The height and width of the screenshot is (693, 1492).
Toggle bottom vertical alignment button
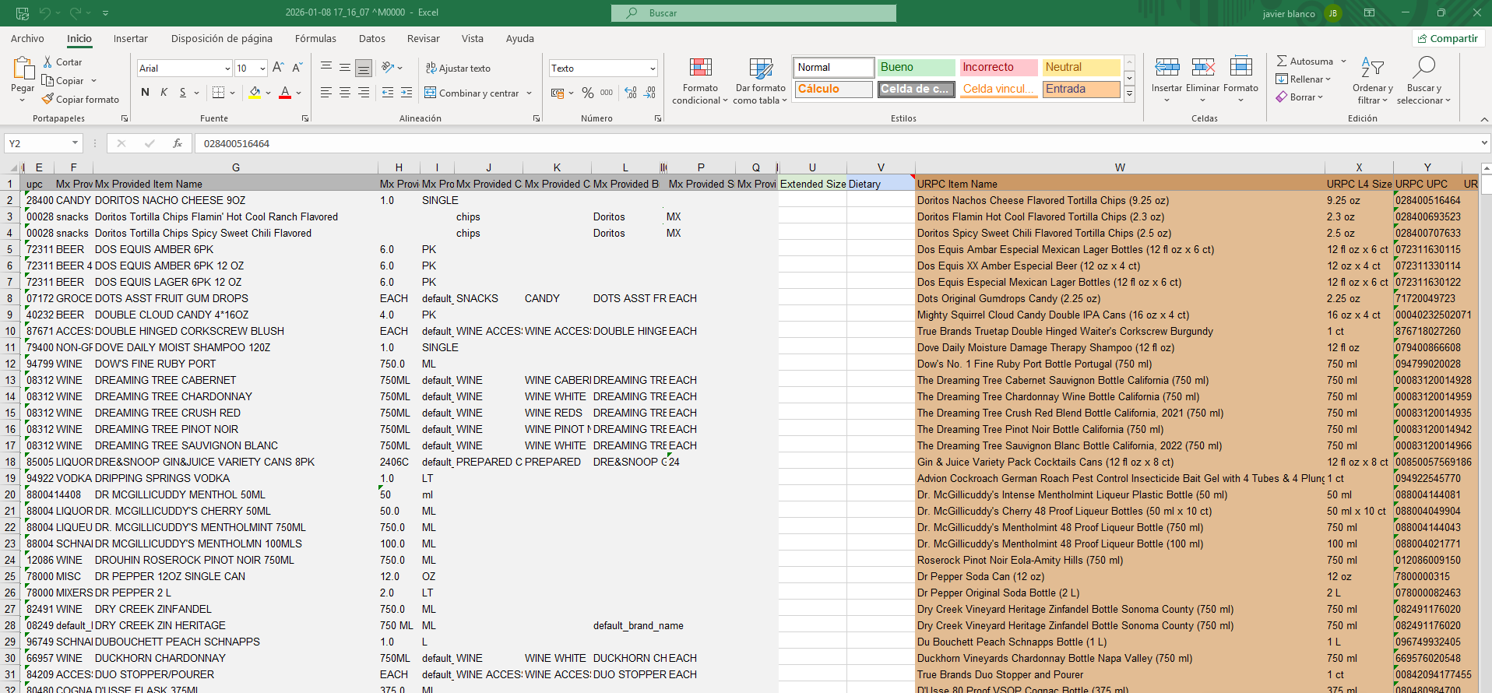pos(364,68)
